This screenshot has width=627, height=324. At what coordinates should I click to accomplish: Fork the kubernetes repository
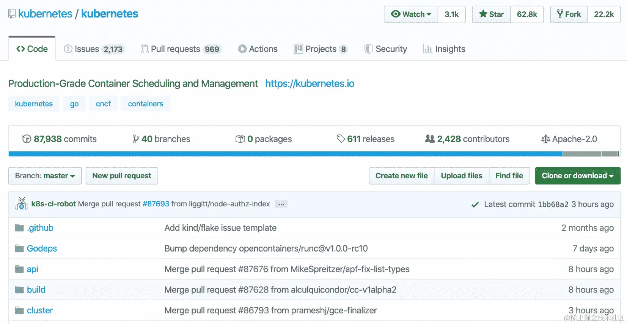[x=569, y=14]
